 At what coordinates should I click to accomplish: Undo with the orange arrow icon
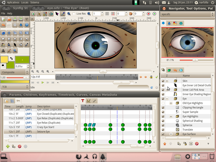coord(3,25)
